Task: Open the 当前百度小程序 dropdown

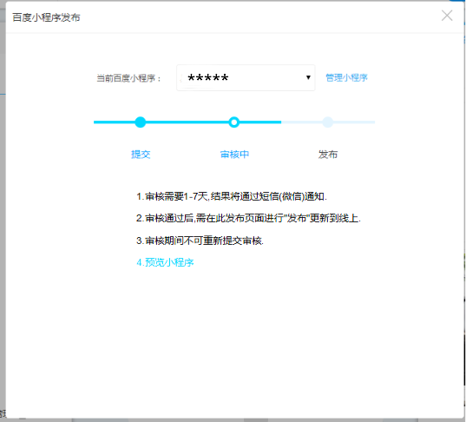Action: (246, 77)
